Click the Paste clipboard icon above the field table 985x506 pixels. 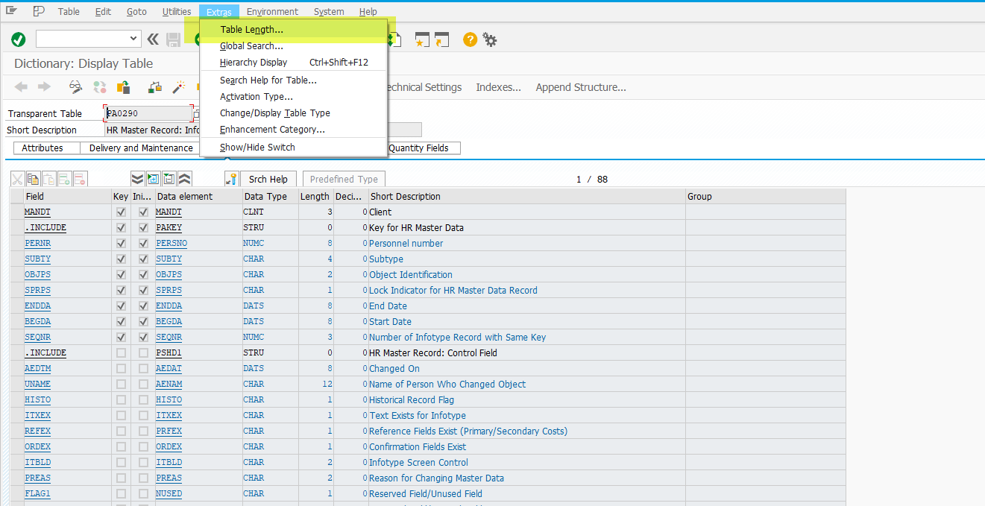(x=49, y=179)
